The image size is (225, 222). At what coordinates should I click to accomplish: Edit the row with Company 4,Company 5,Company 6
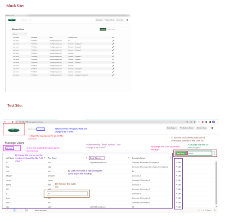pos(178,162)
